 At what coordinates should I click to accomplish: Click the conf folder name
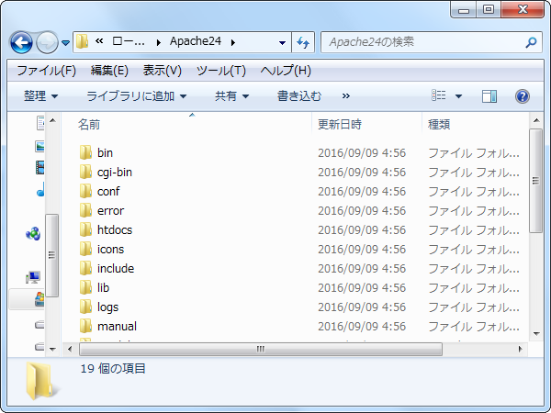coord(108,192)
